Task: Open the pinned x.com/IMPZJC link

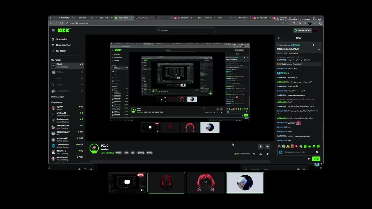Action: [288, 49]
